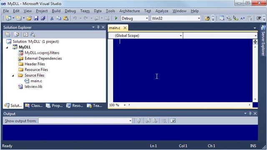The image size is (267, 150).
Task: Click the Display Object Member List icon
Action: coord(222,18)
